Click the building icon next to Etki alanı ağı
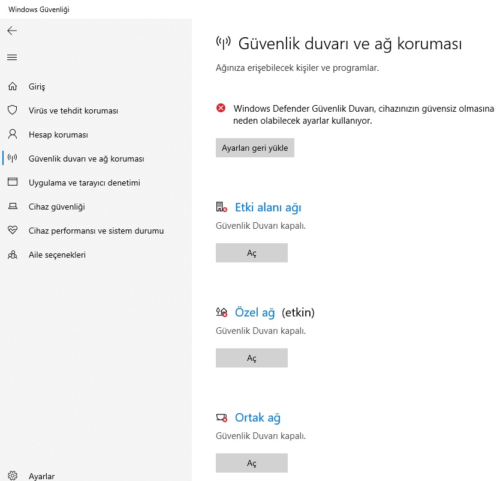Image resolution: width=503 pixels, height=481 pixels. point(221,207)
